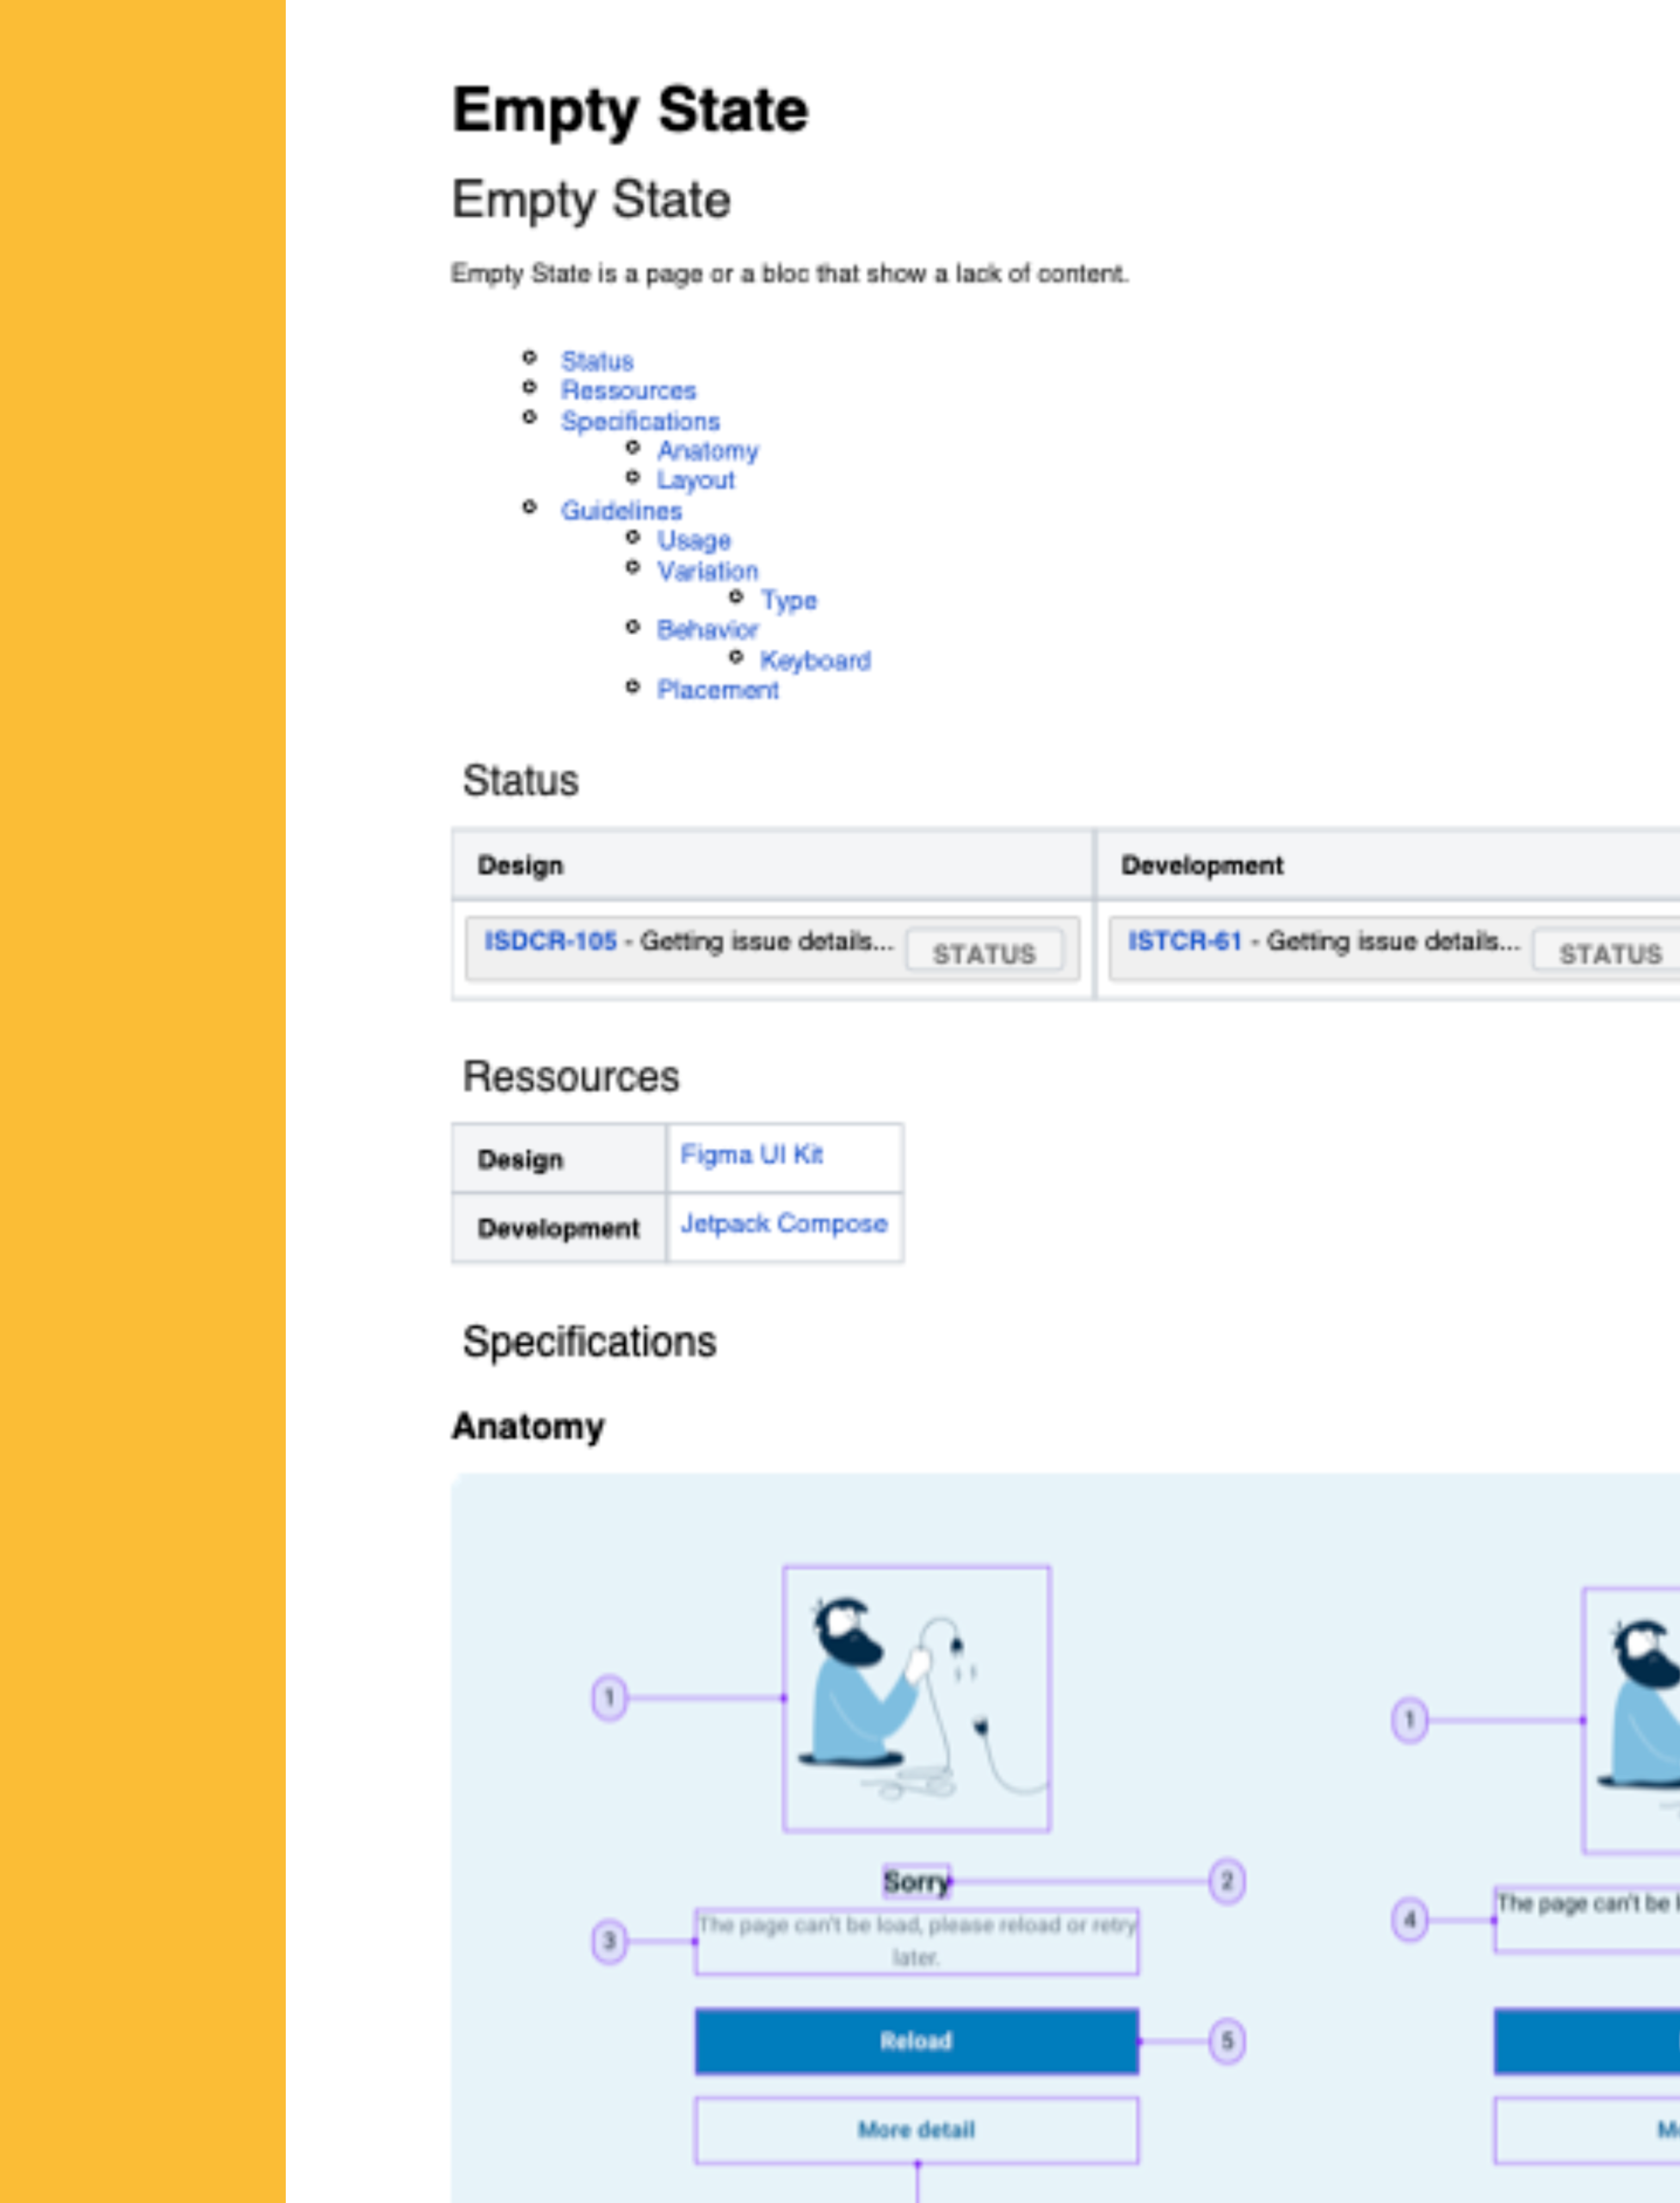Open the Figma UI Kit link
Image resolution: width=1680 pixels, height=2203 pixels.
[751, 1155]
